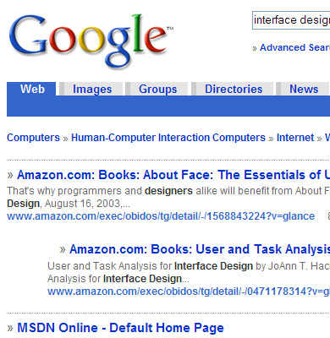Click the interface design search field
Viewport: 330px width, 338px height.
291,20
